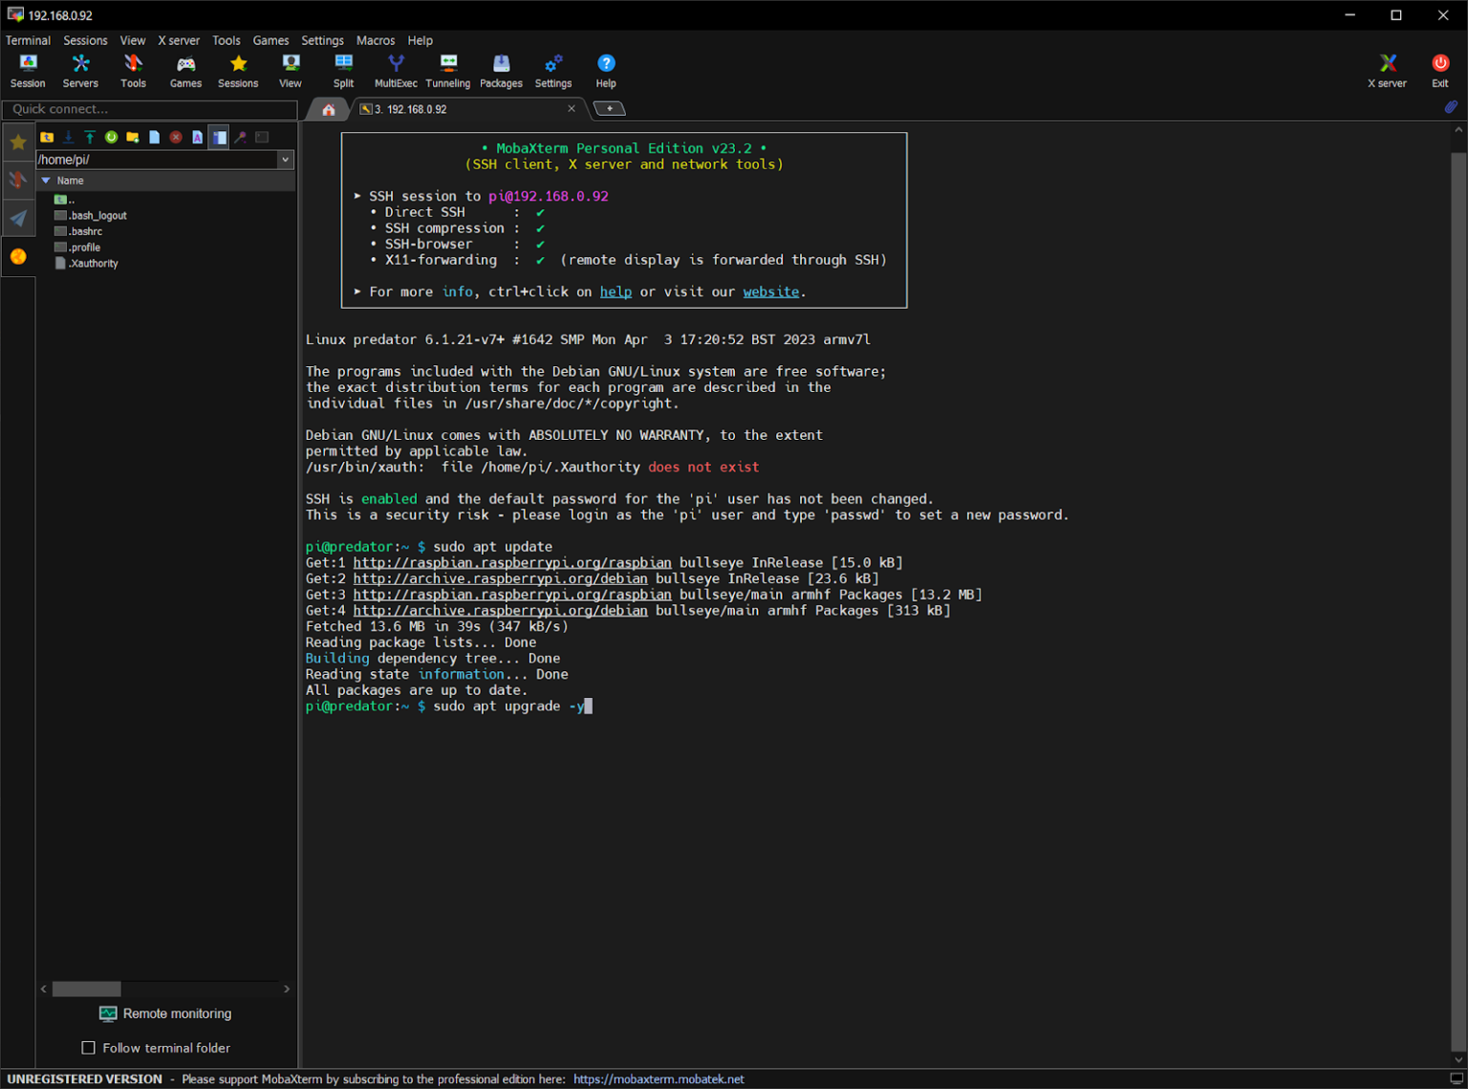Viewport: 1468px width, 1089px height.
Task: Open the Tunneling configuration tool
Action: 448,67
